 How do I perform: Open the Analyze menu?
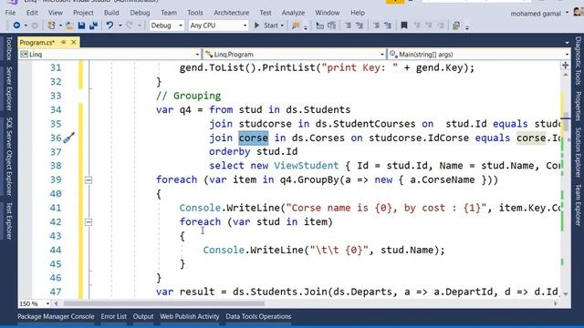click(293, 13)
